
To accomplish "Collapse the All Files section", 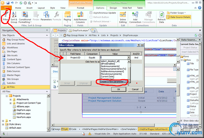I will [47, 92].
